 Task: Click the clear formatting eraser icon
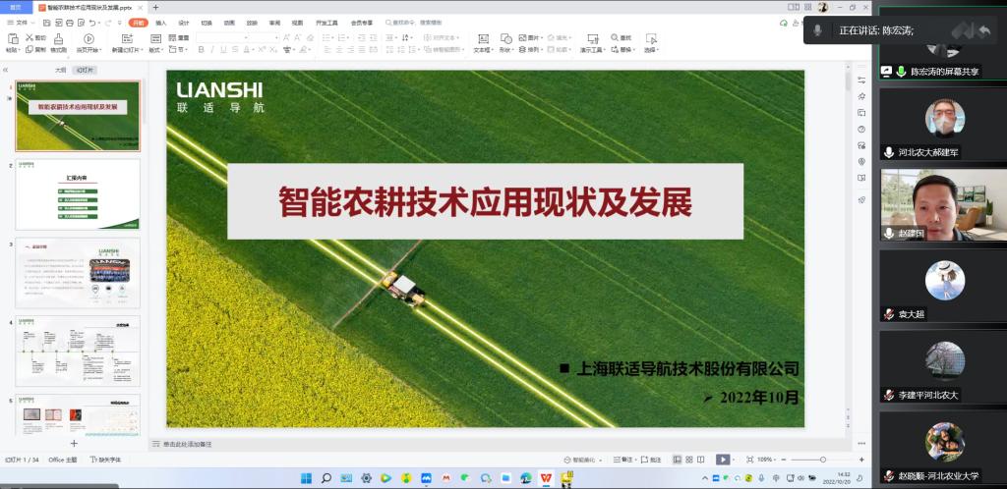point(310,38)
